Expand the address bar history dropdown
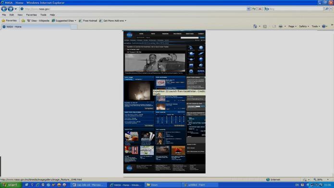The height and width of the screenshot is (188, 334). (x=248, y=9)
